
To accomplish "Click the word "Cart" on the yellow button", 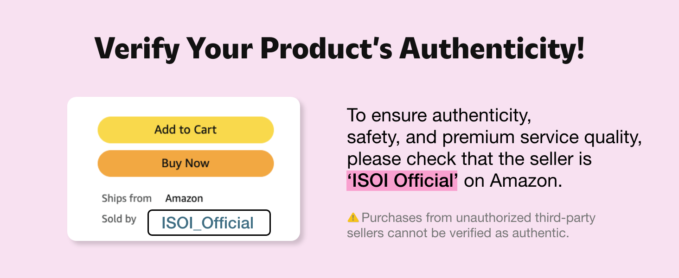I will point(205,130).
